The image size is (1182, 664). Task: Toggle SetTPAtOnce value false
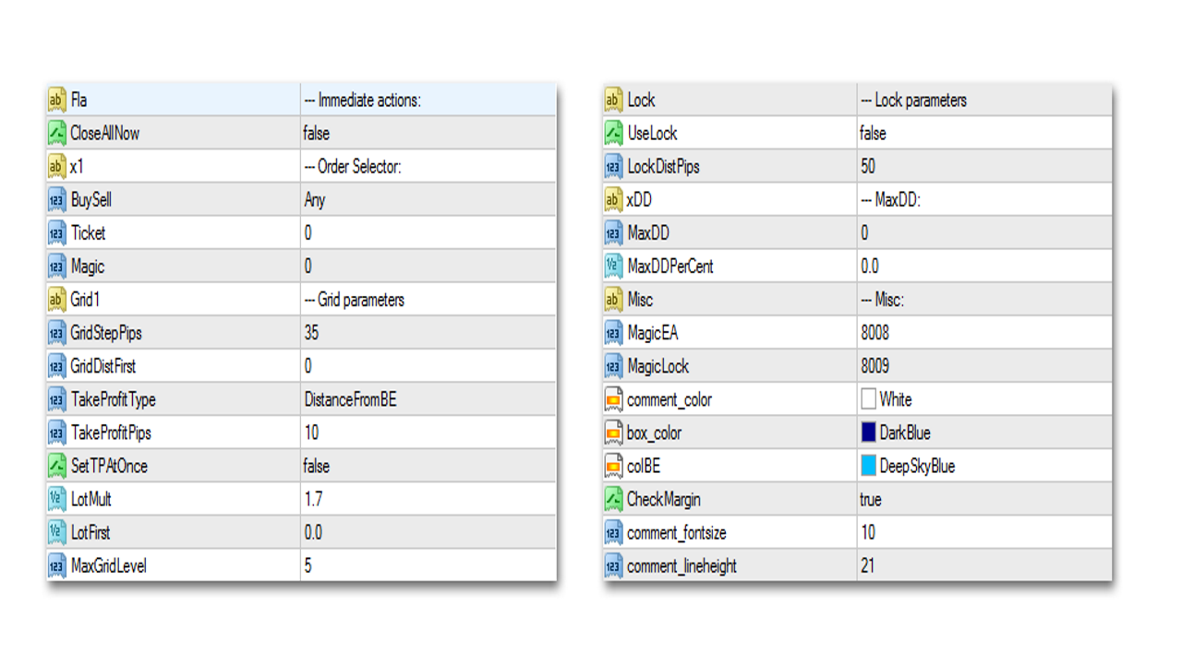pos(428,466)
